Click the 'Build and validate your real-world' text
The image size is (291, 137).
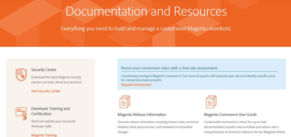coord(53,124)
